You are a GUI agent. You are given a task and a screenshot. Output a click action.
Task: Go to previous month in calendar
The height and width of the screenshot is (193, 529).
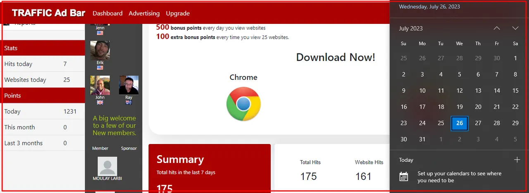[497, 28]
